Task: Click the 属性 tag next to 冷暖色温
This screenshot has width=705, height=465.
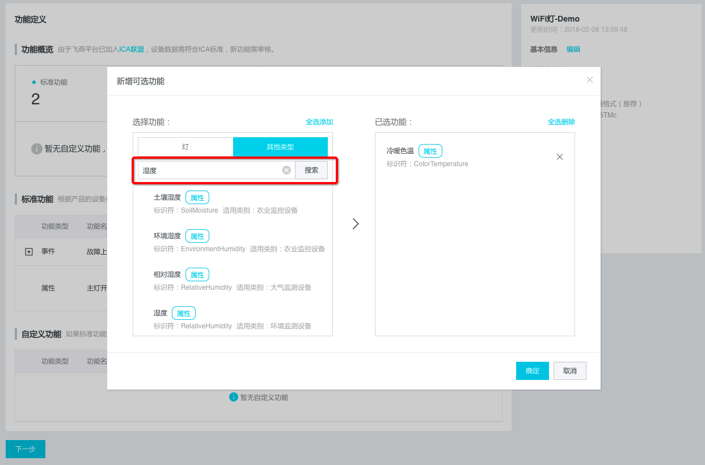Action: tap(430, 151)
